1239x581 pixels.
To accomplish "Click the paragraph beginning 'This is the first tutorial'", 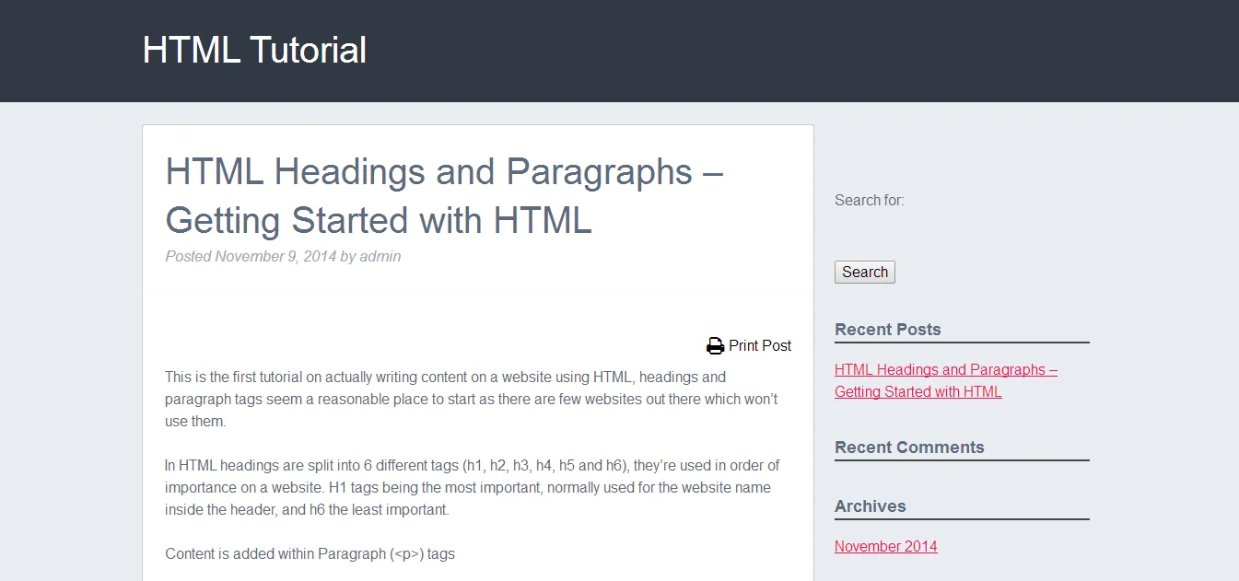I will tap(472, 399).
